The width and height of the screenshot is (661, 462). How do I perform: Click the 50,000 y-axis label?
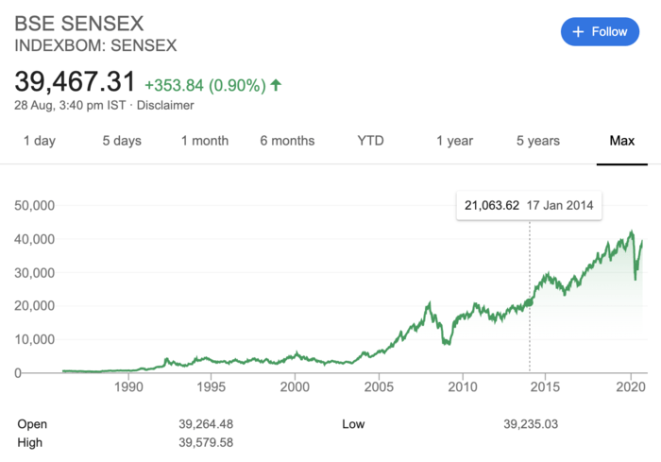(x=36, y=205)
